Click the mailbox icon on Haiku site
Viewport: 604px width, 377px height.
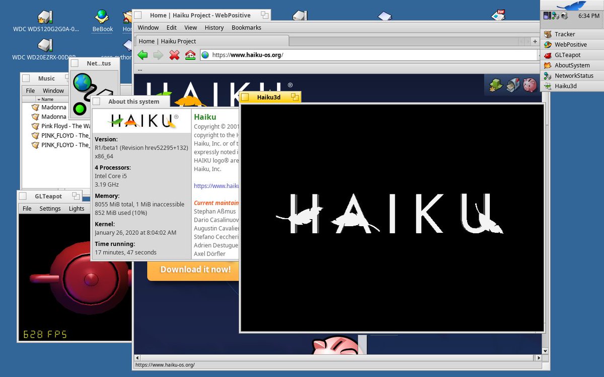[512, 85]
